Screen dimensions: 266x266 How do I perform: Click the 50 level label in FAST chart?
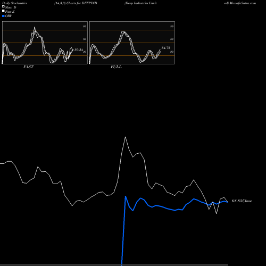click(x=85, y=39)
